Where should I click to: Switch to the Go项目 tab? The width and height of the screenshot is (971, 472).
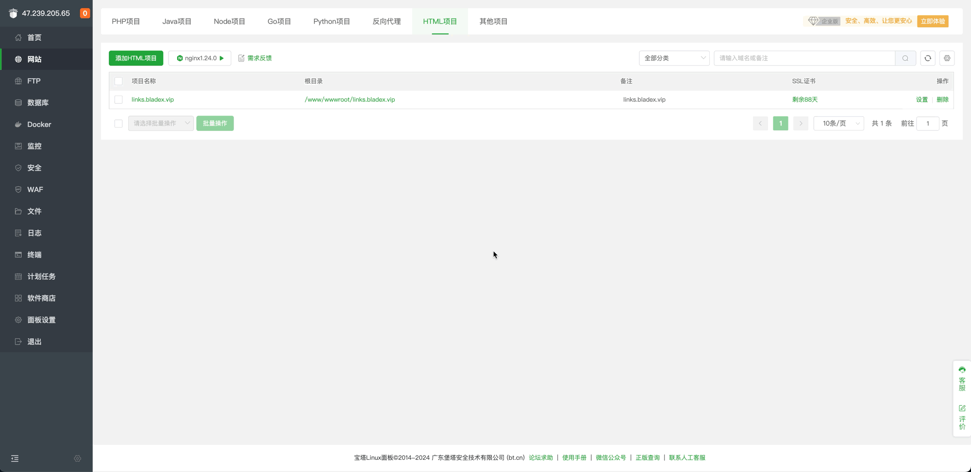click(x=279, y=21)
